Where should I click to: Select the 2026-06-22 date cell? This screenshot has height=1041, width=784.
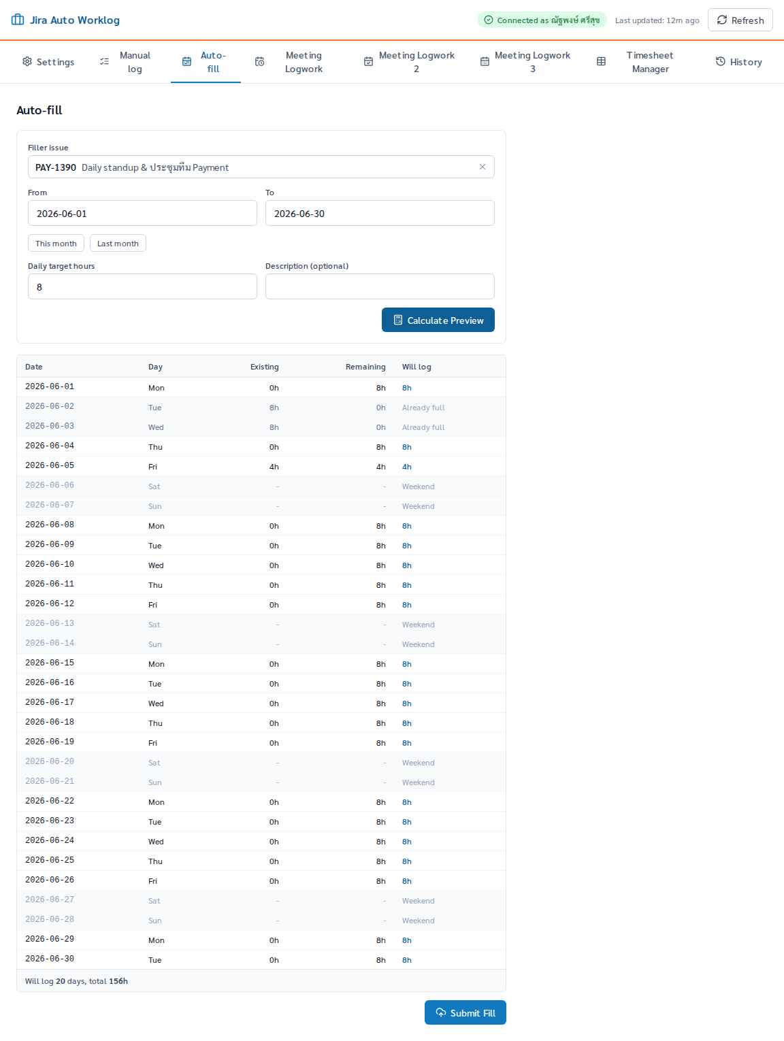tap(50, 801)
